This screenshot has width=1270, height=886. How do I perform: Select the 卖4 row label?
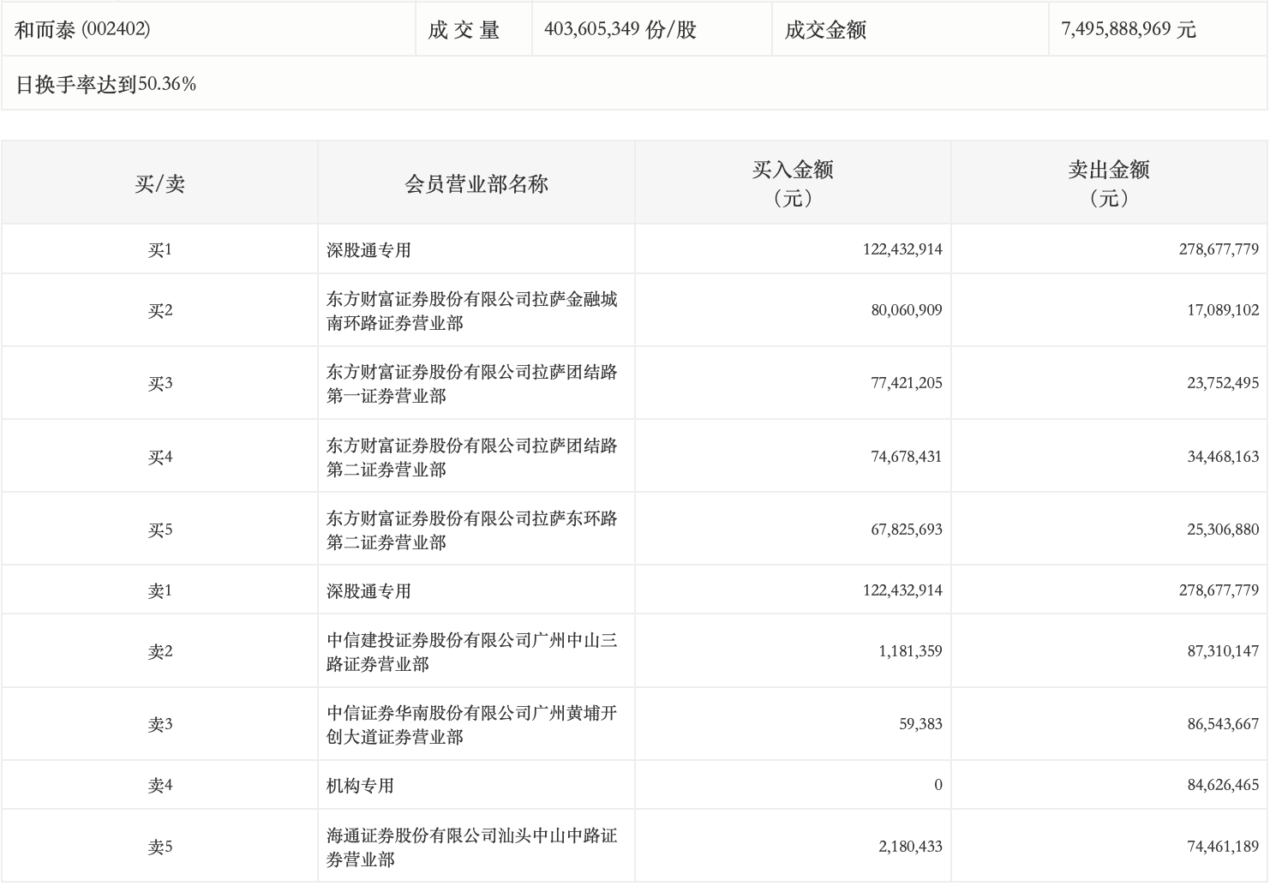pos(160,786)
